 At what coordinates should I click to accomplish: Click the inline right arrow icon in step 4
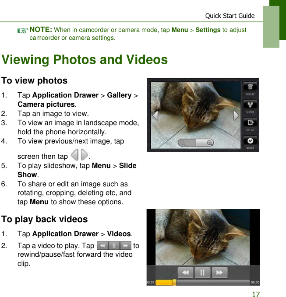pos(84,155)
